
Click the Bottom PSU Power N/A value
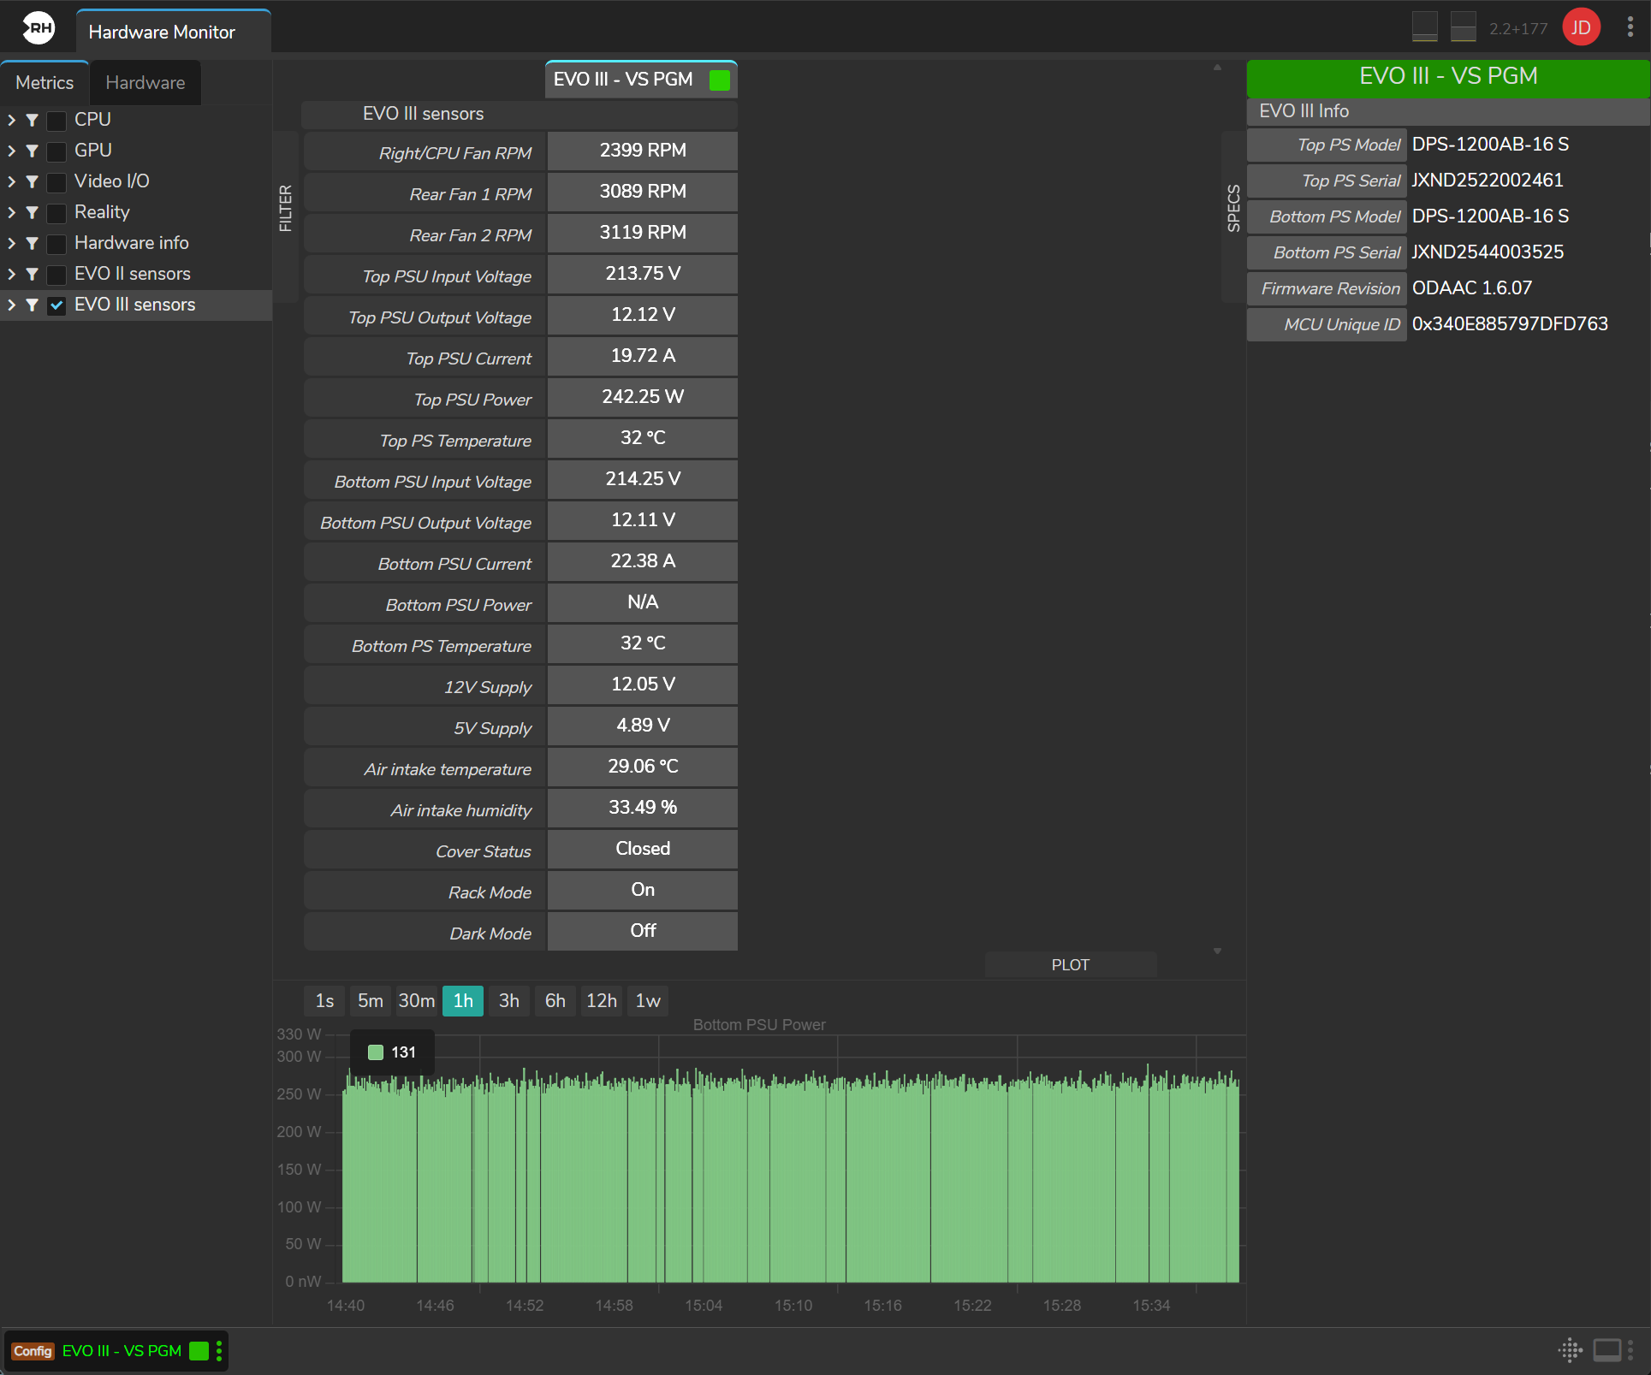(x=643, y=602)
